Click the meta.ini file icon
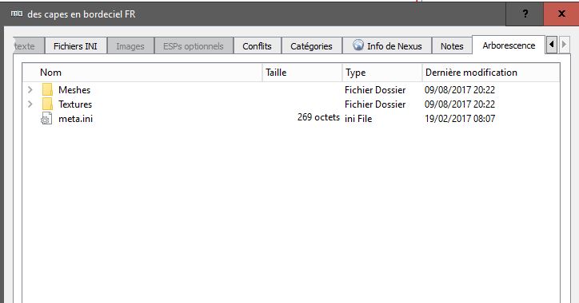 46,119
